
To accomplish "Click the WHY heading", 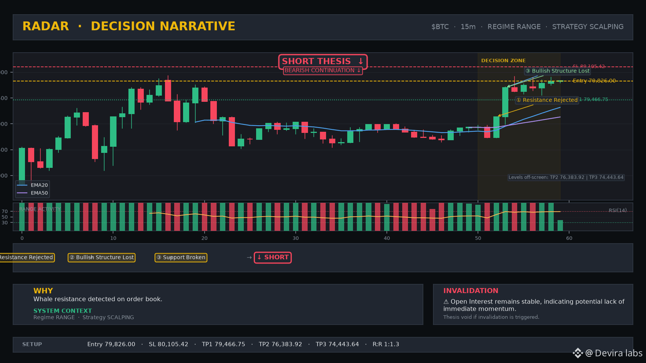I will (43, 291).
